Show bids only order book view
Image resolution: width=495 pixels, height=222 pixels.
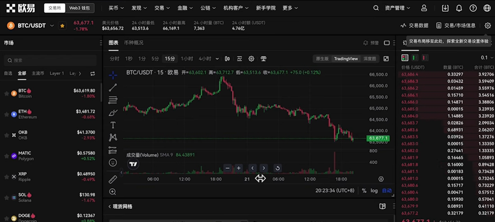click(415, 58)
